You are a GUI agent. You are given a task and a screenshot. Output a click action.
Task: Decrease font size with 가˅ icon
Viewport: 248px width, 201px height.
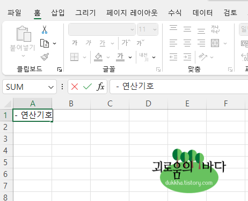click(140, 43)
